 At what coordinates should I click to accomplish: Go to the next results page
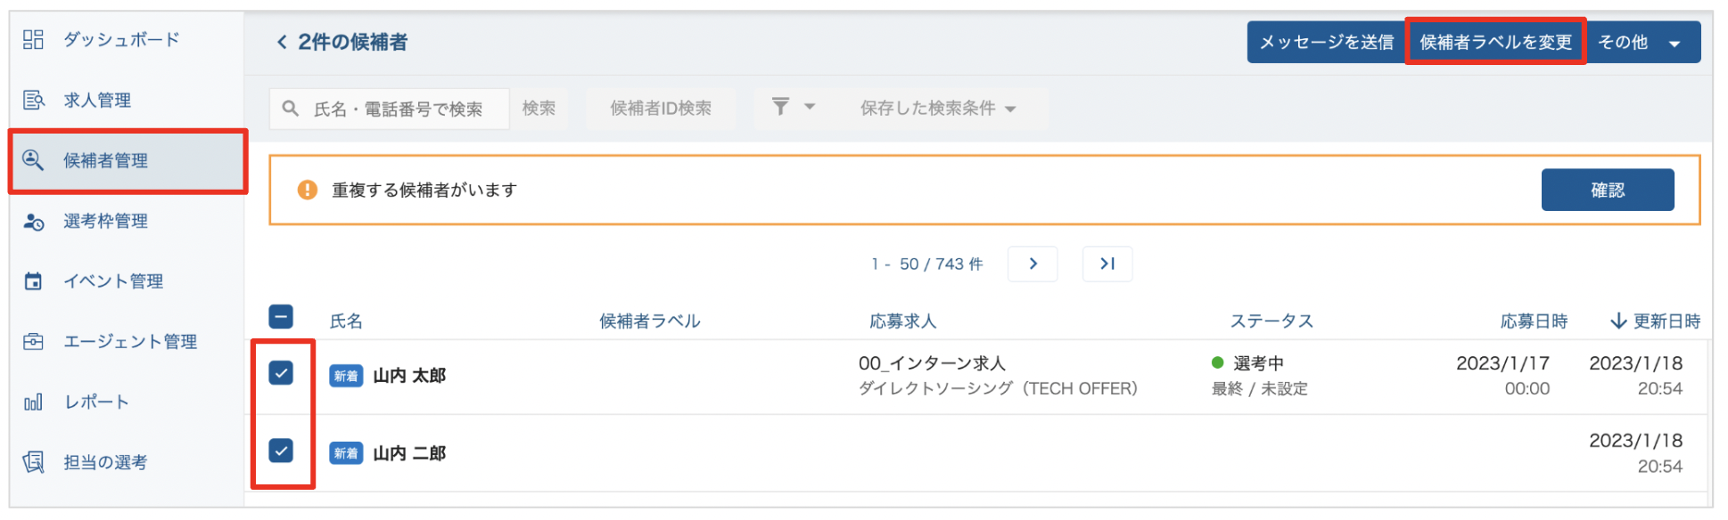click(1033, 264)
